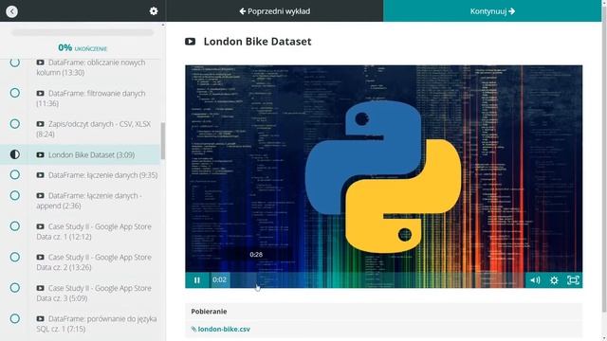Click the Pobieranie heading

coord(209,312)
